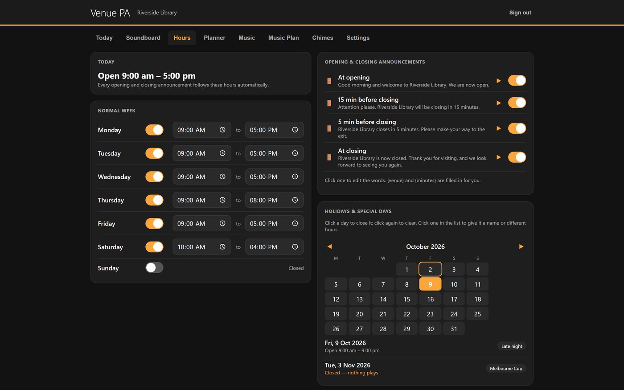Disable the At closing announcement toggle
Screen dimensions: 624x390
pos(517,157)
